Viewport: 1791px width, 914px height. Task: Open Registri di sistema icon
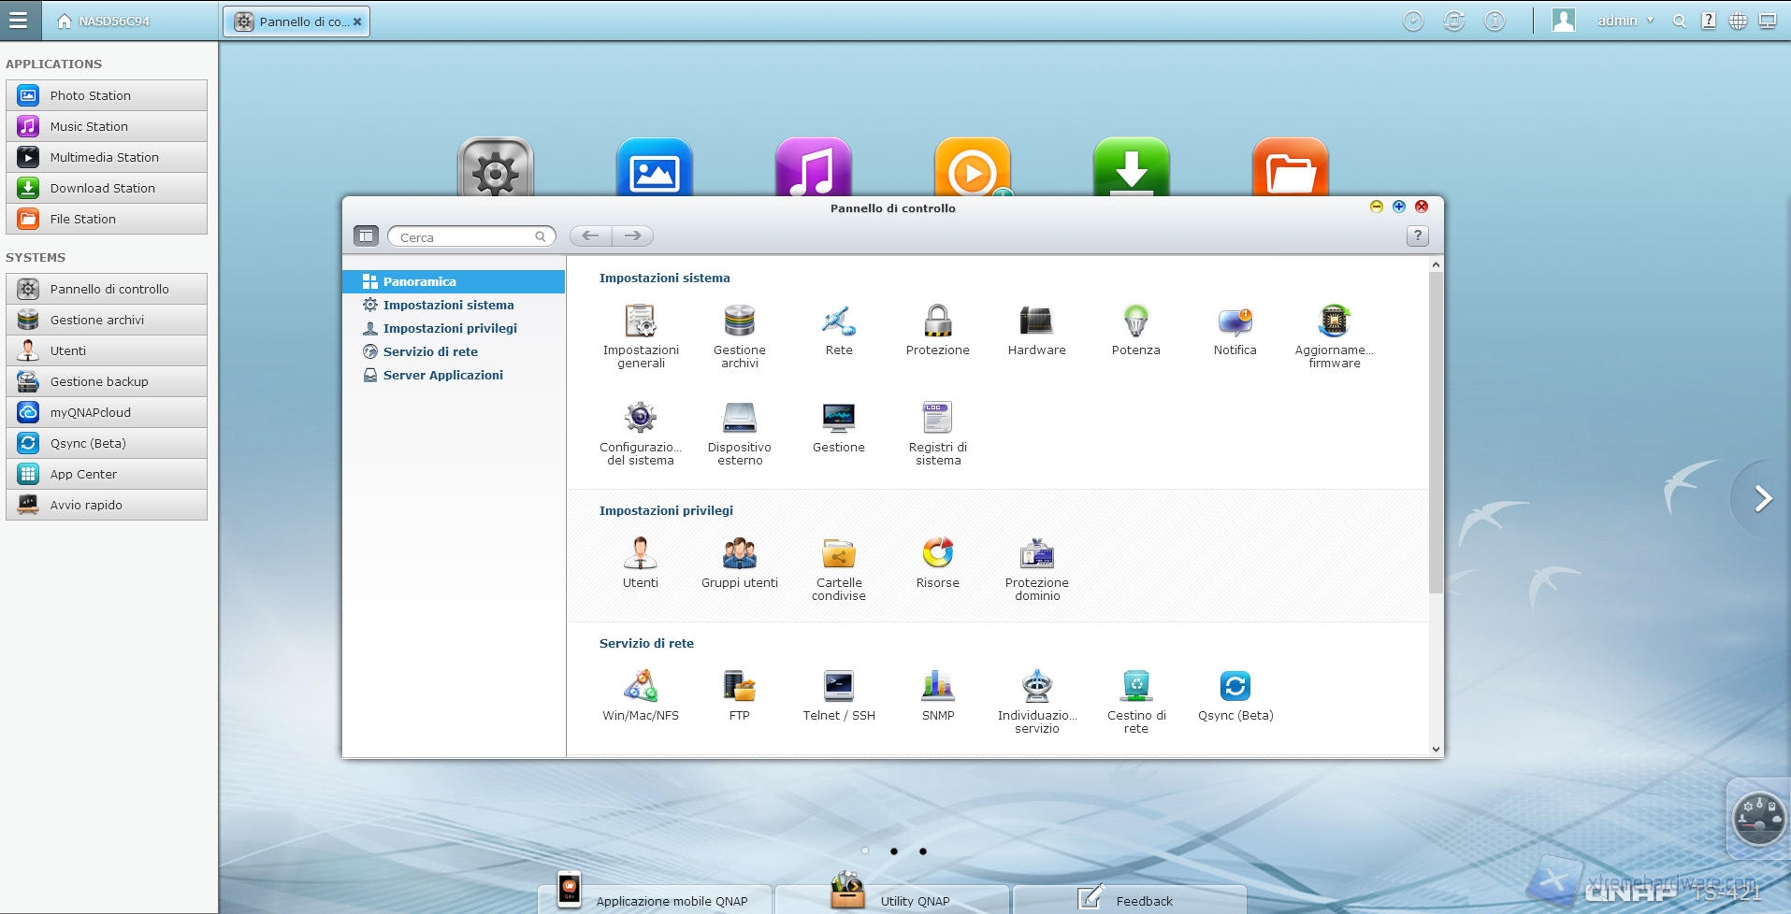tap(937, 420)
